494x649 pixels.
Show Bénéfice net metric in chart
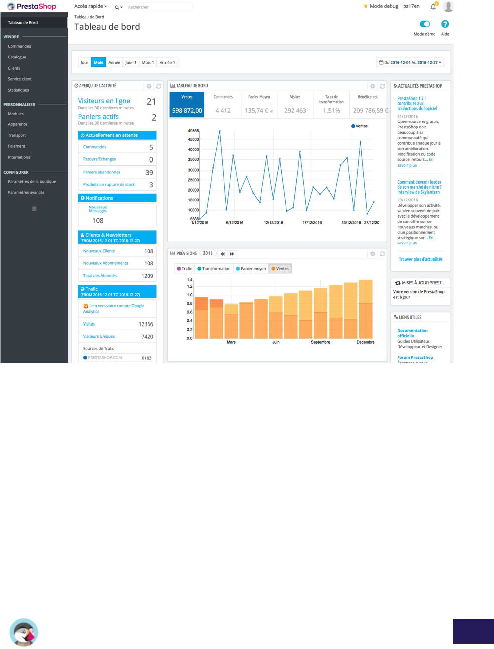[368, 104]
